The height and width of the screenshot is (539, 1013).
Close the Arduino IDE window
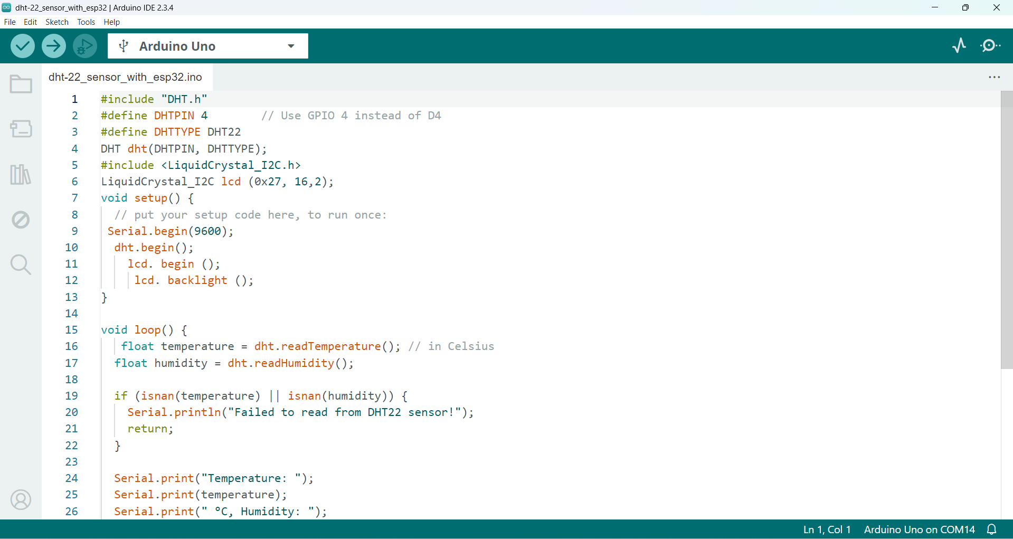997,7
